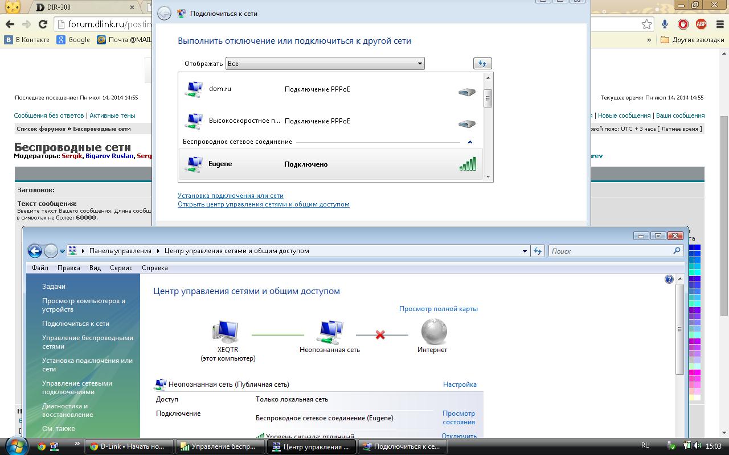Click the Установка подключения или сети link
Image resolution: width=729 pixels, height=455 pixels.
click(230, 196)
